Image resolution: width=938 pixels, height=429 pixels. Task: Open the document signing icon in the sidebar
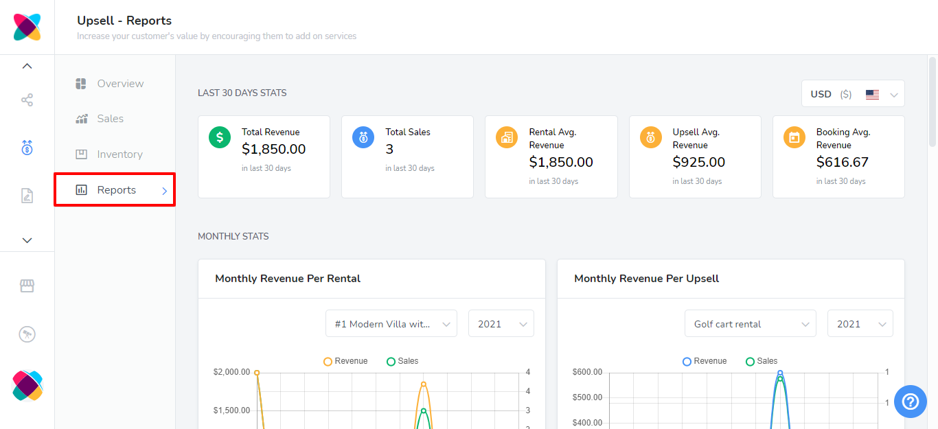coord(27,196)
